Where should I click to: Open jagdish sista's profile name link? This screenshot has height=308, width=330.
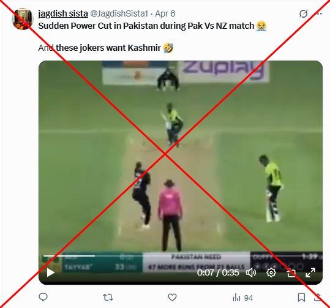(x=63, y=13)
